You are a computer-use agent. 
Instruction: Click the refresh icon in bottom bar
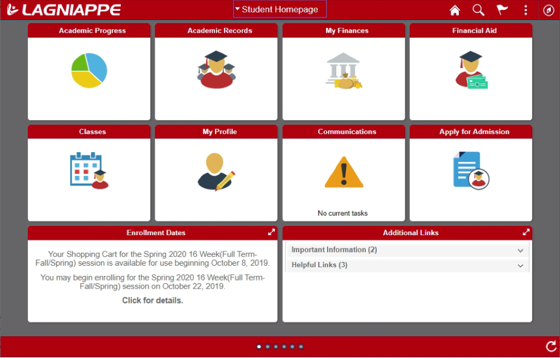pos(551,346)
